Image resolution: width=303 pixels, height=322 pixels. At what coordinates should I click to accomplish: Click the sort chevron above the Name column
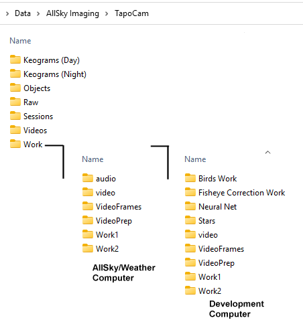[267, 152]
